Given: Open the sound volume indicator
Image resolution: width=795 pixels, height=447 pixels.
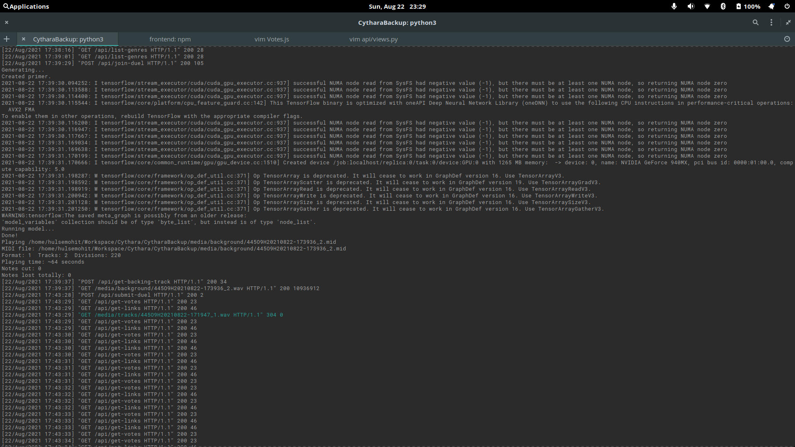Looking at the screenshot, I should coord(690,6).
